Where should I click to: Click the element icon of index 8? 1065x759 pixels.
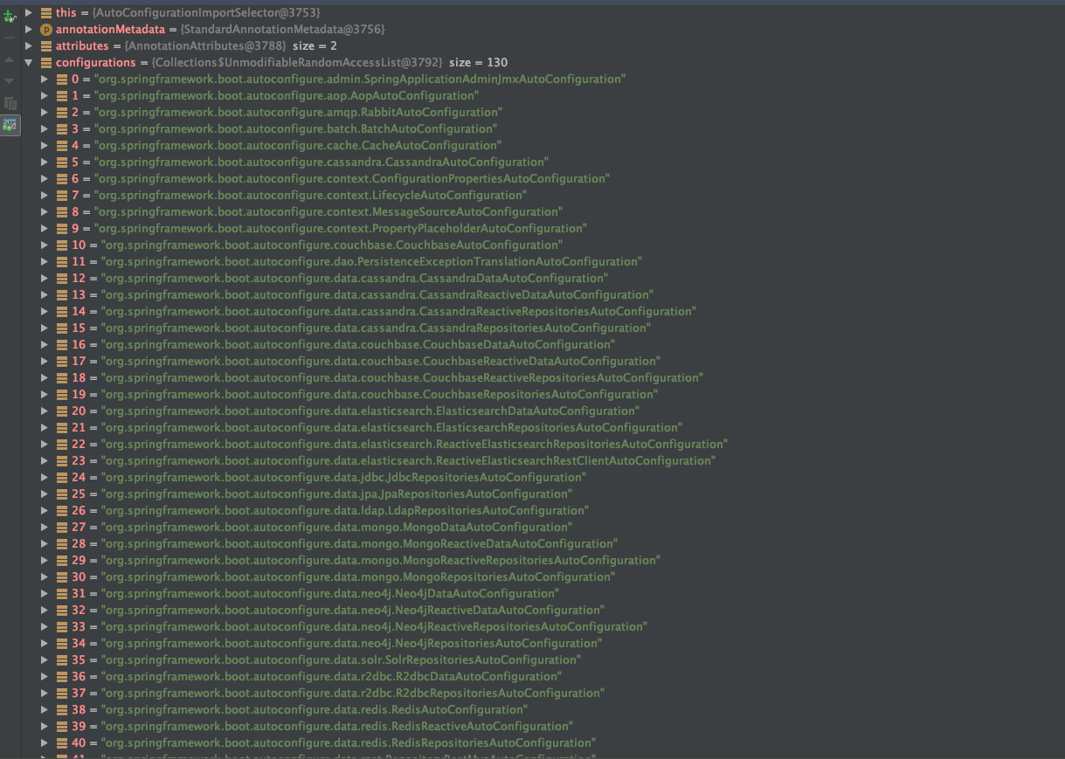(62, 212)
